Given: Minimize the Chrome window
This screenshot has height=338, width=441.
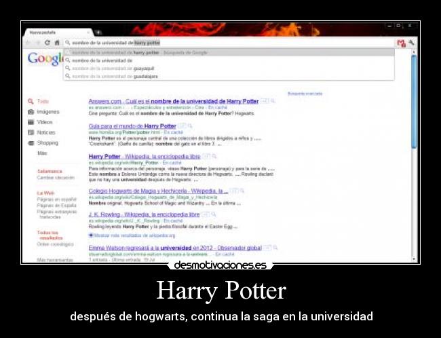Looking at the screenshot, I should click(389, 26).
